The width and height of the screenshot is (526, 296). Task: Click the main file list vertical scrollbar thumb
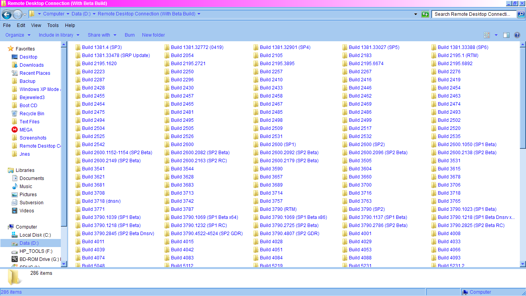tap(523, 97)
